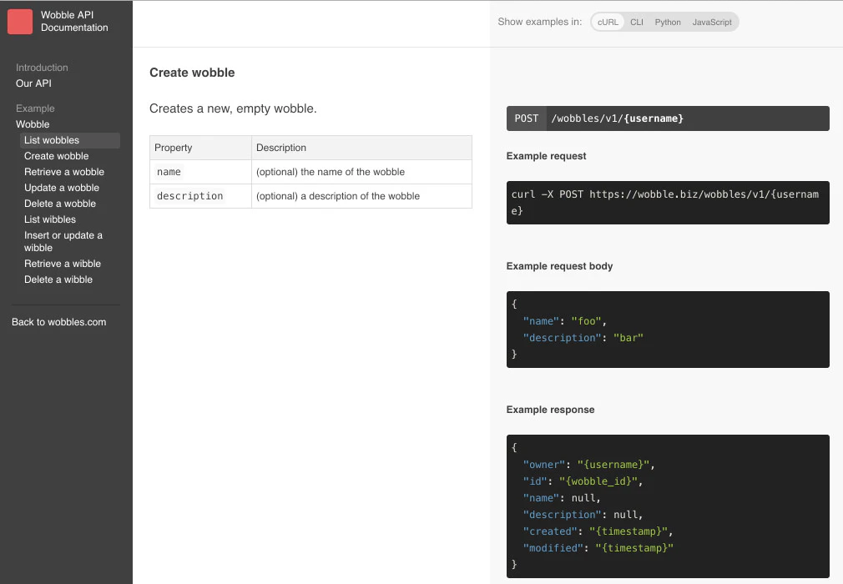Select List wibbles in sidebar
The width and height of the screenshot is (843, 584).
coord(50,219)
